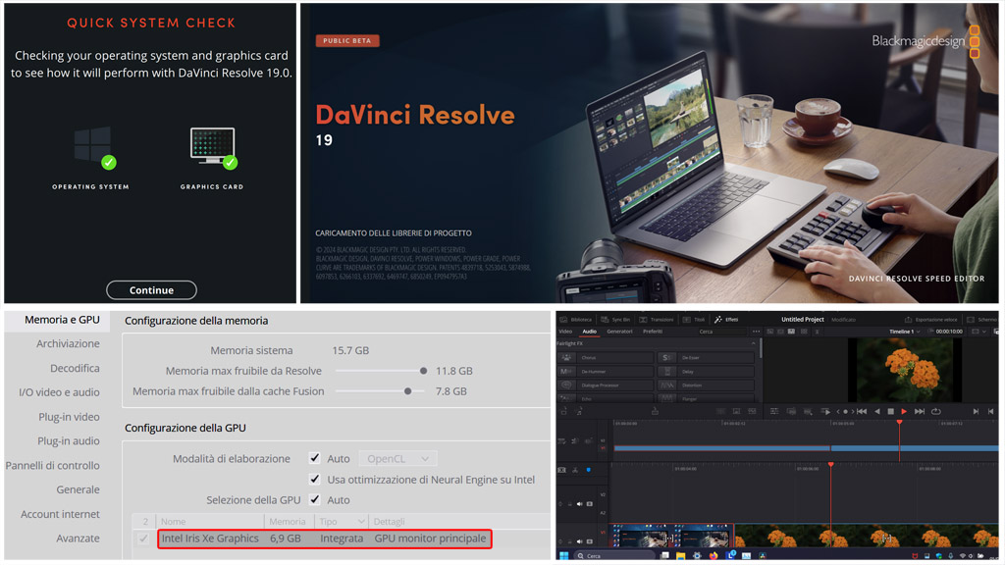The height and width of the screenshot is (565, 1005).
Task: Switch to the Video effects tab
Action: [x=565, y=332]
